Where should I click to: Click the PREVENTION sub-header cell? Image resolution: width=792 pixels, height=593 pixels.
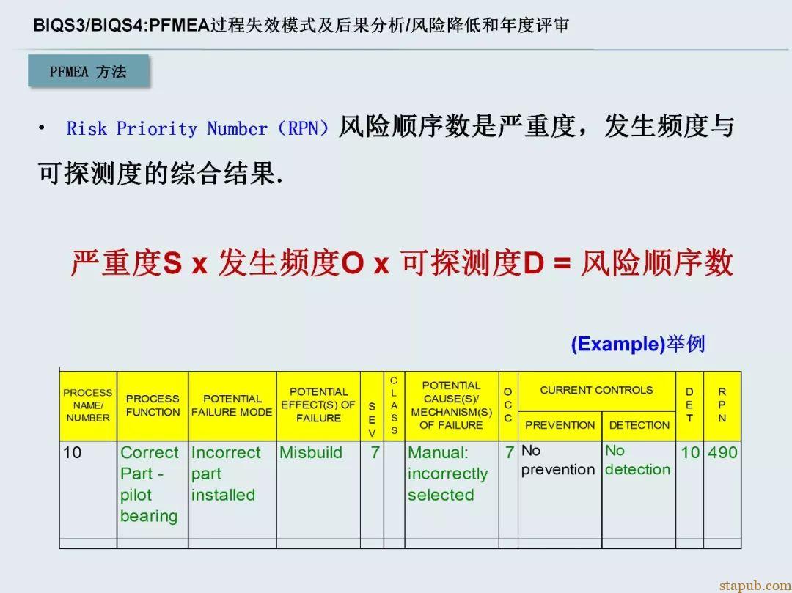click(560, 425)
